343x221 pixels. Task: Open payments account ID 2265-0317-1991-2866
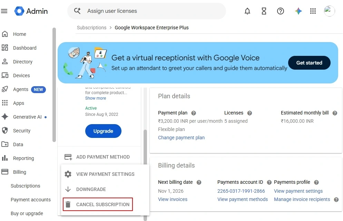pos(241,191)
